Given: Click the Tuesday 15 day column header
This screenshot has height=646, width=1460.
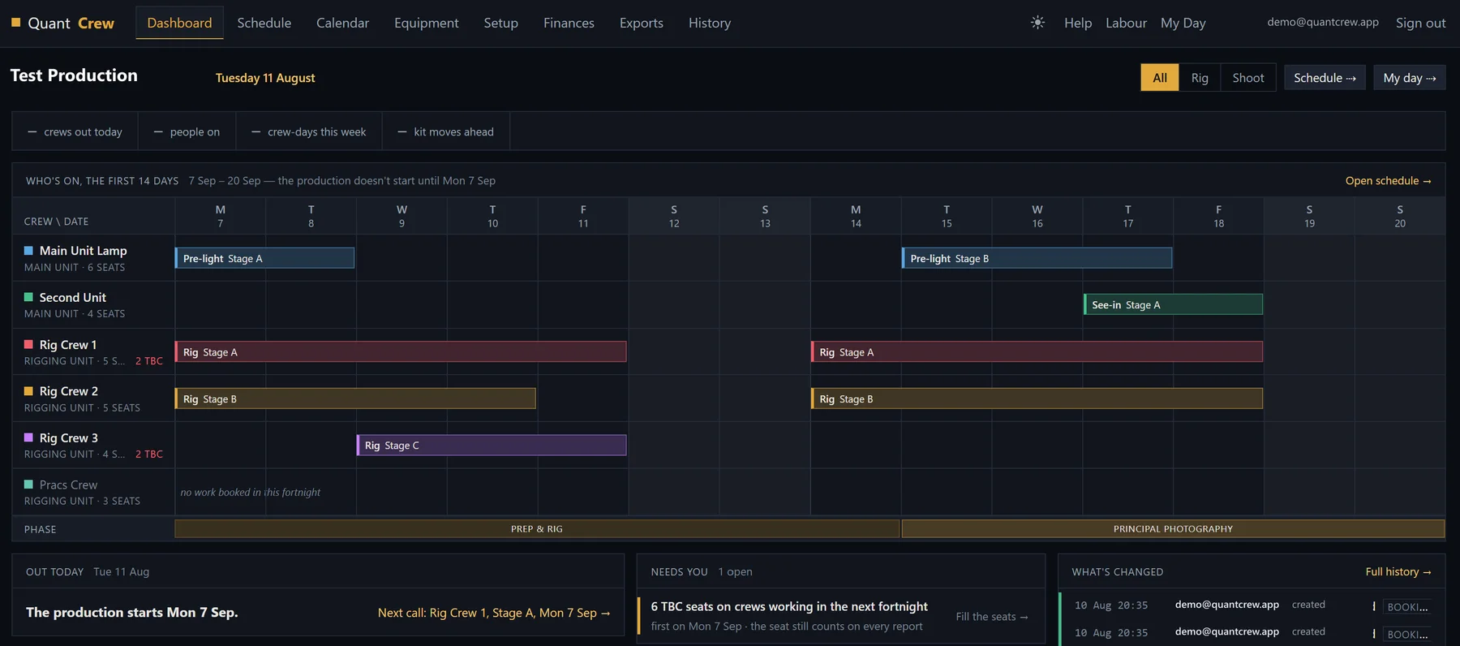Looking at the screenshot, I should coord(947,216).
